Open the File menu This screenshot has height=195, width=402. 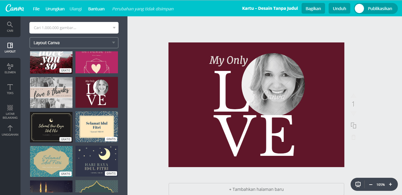tap(36, 9)
